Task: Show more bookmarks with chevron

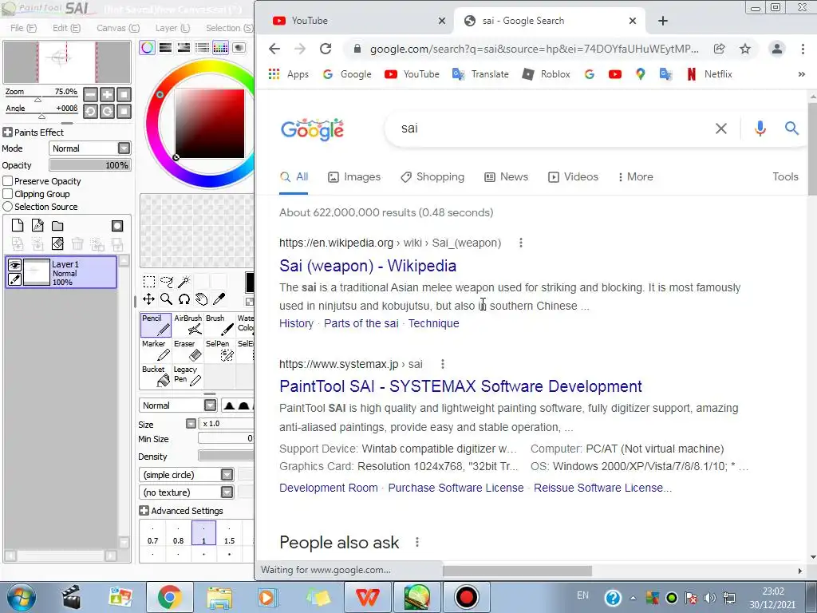Action: [x=801, y=74]
